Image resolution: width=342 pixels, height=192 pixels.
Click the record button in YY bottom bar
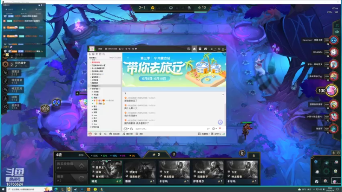[x=139, y=134]
